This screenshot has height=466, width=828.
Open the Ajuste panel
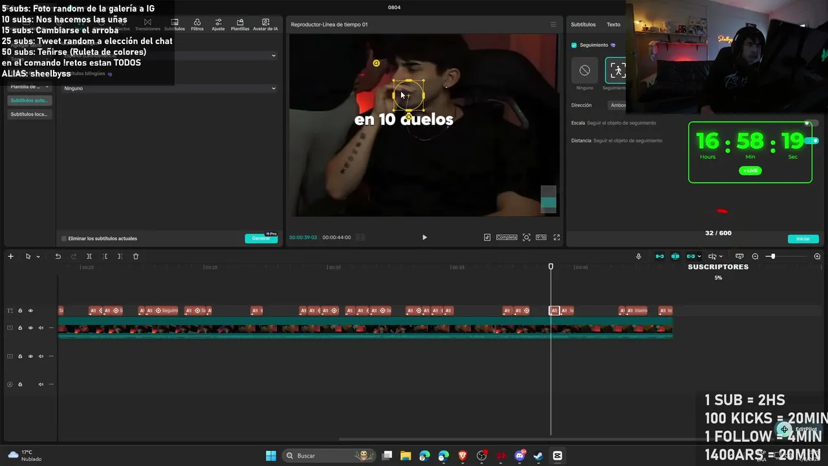tap(218, 25)
